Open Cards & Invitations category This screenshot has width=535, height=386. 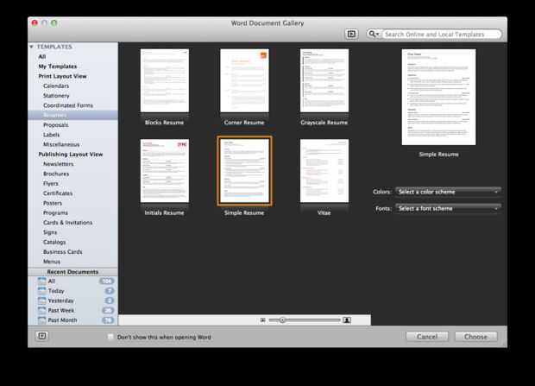68,223
